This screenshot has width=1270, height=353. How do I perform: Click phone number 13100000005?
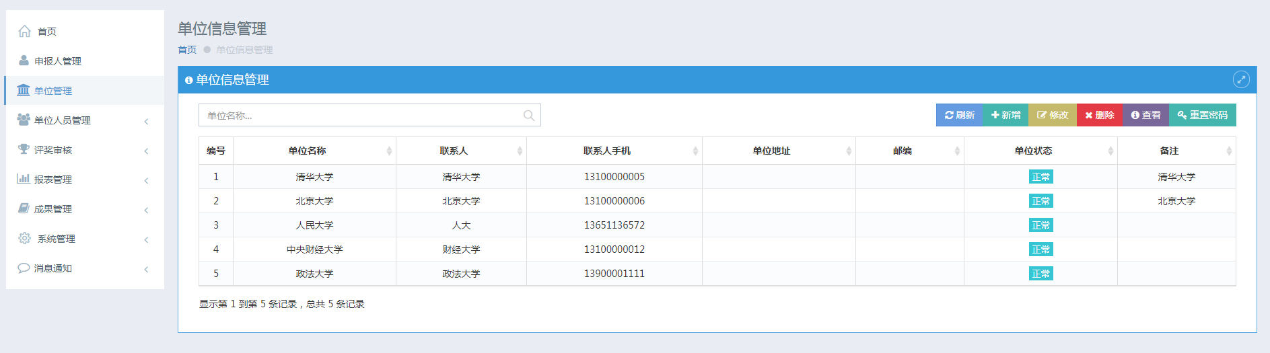614,177
